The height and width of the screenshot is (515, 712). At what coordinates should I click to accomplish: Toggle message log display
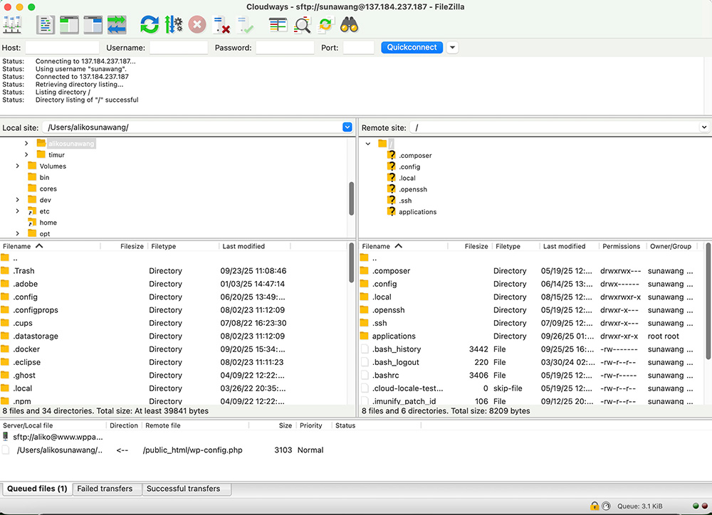(x=46, y=25)
